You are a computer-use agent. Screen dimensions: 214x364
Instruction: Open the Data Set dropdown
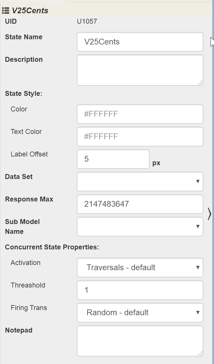click(x=140, y=182)
